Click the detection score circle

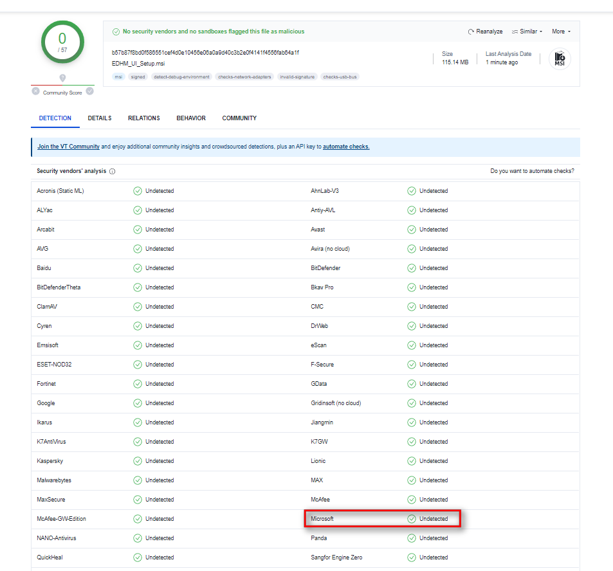click(62, 41)
